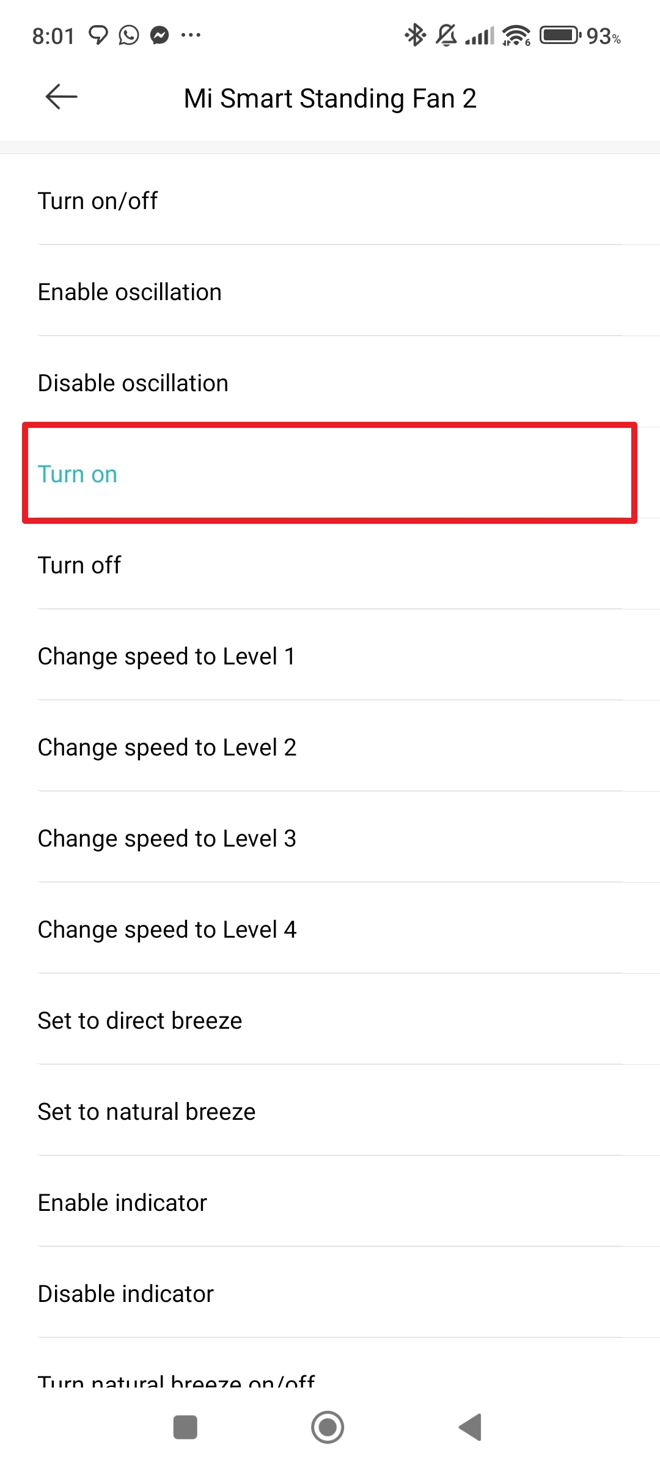Select the Turn on/off action
The image size is (660, 1467).
coord(330,200)
